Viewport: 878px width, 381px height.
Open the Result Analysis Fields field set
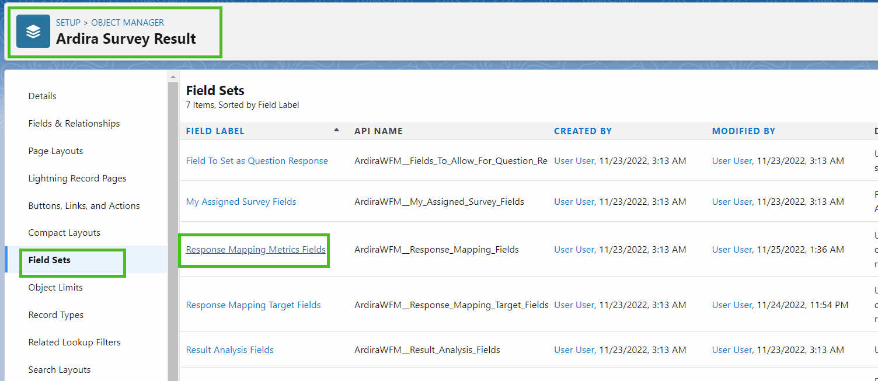tap(229, 349)
